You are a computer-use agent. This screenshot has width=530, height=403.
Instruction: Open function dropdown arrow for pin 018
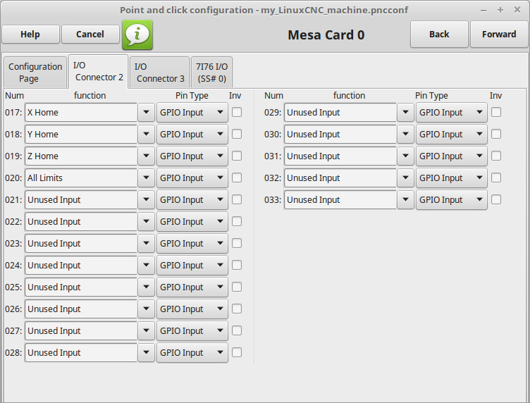tap(146, 134)
